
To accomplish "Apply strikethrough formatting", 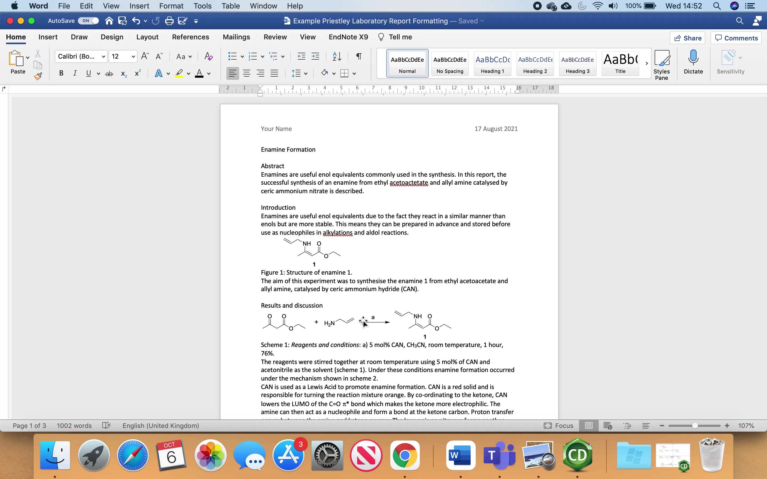I will (x=109, y=73).
